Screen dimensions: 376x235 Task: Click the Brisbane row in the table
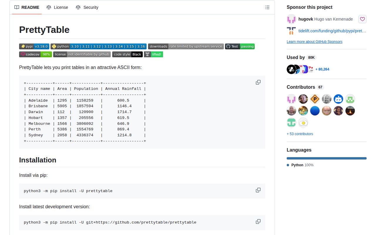click(x=85, y=106)
